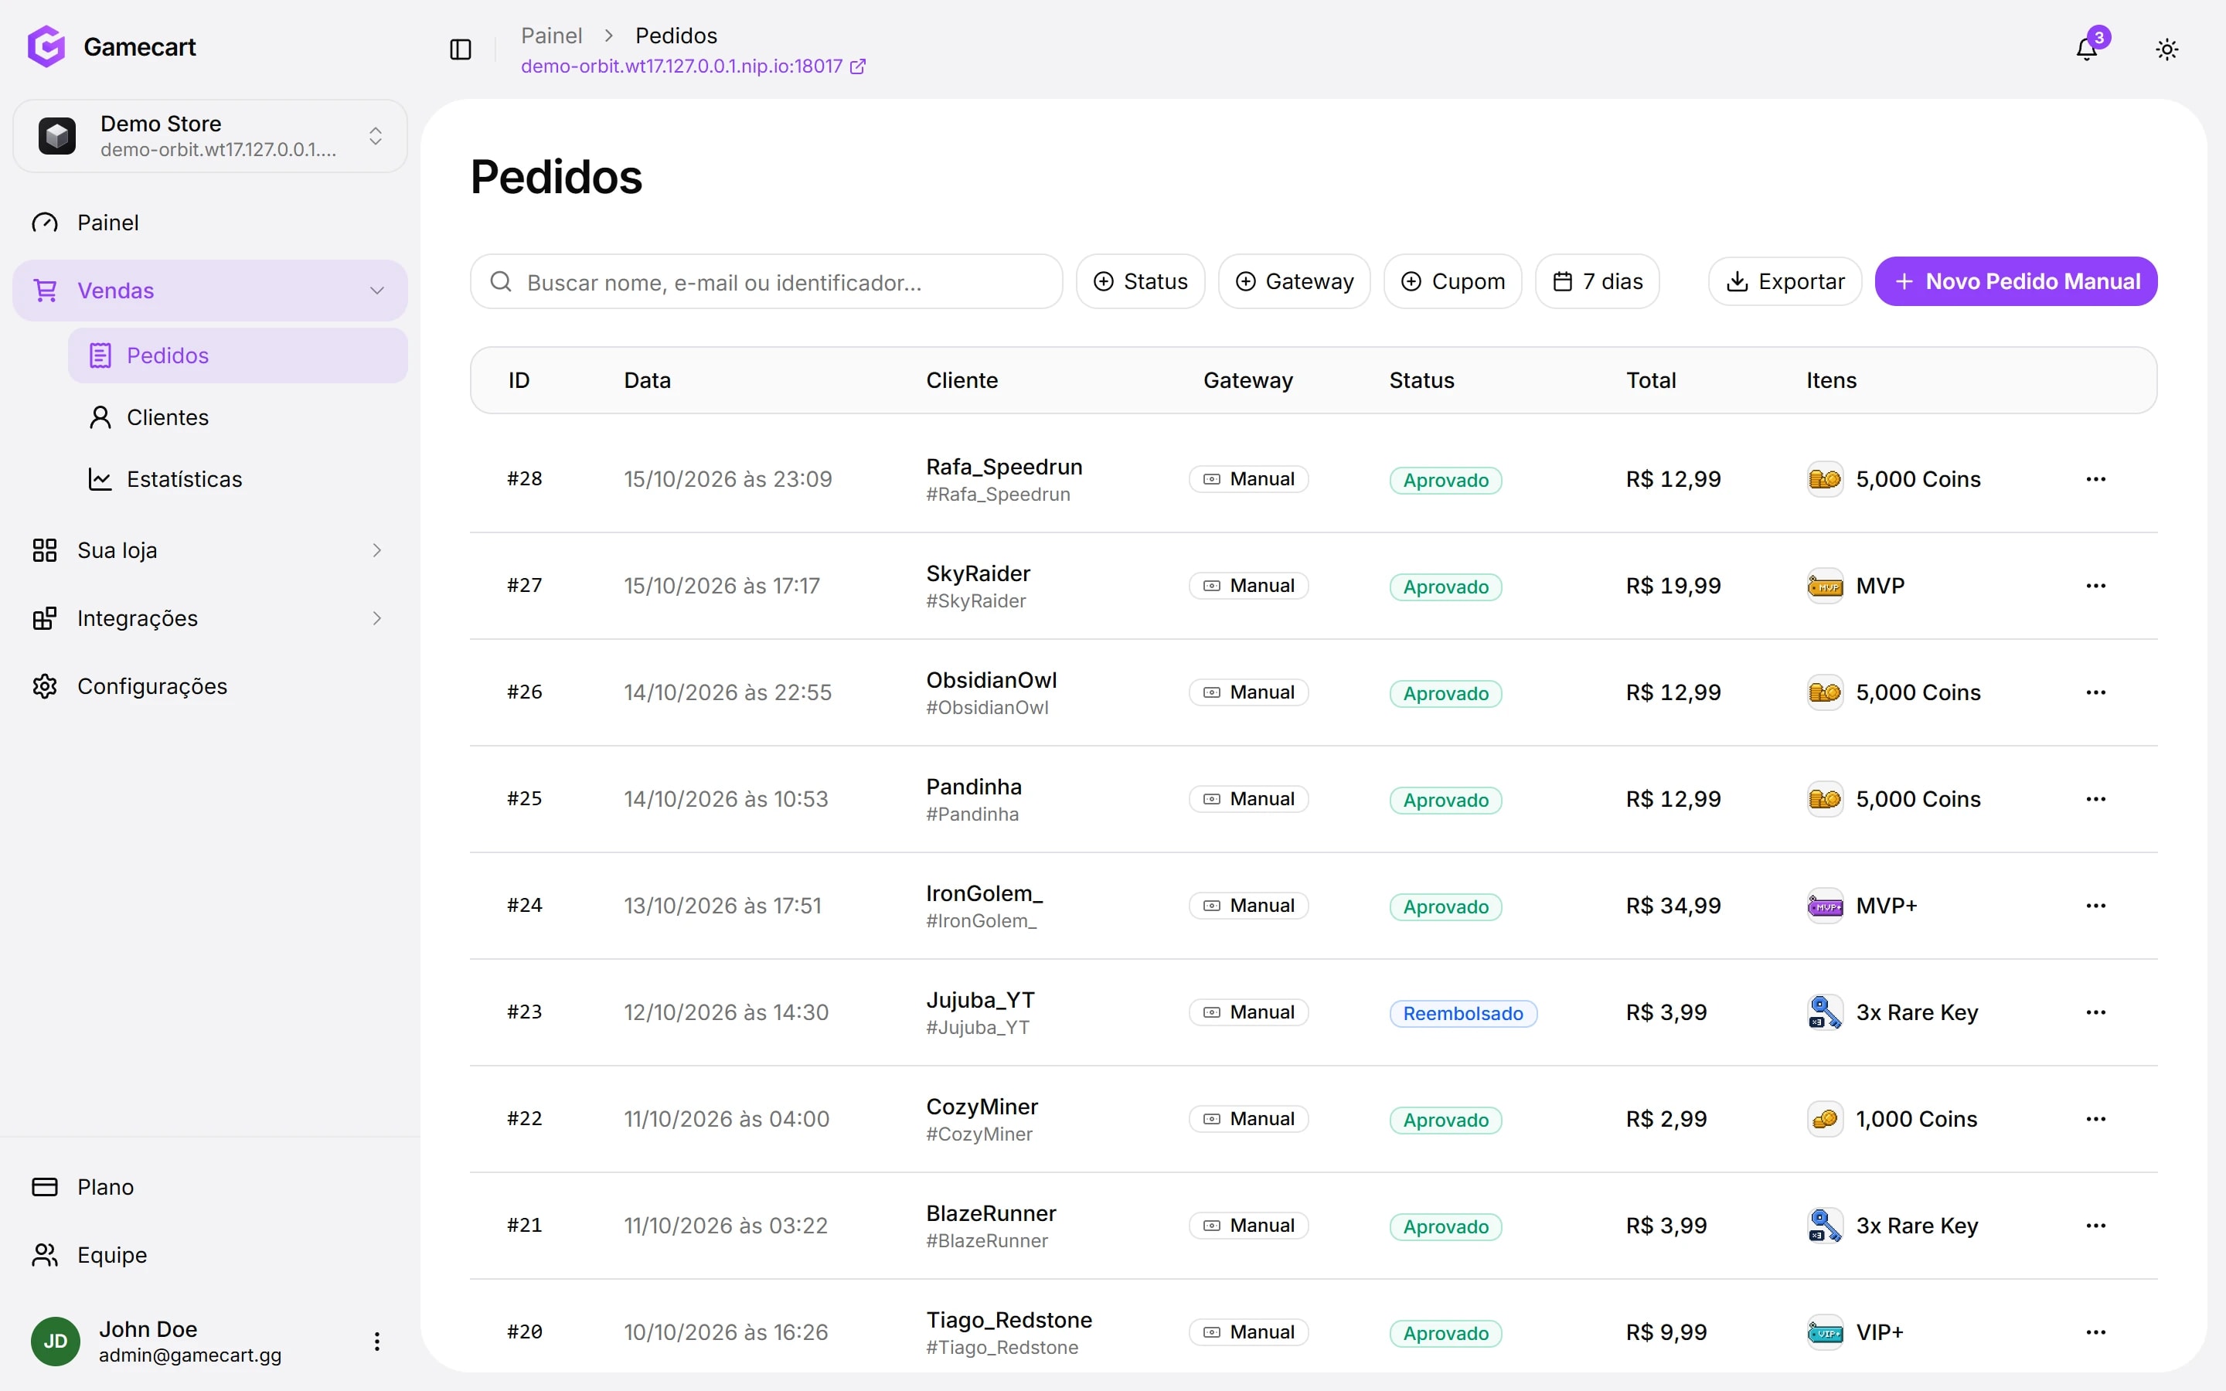Open actions menu for order #26

[2095, 692]
